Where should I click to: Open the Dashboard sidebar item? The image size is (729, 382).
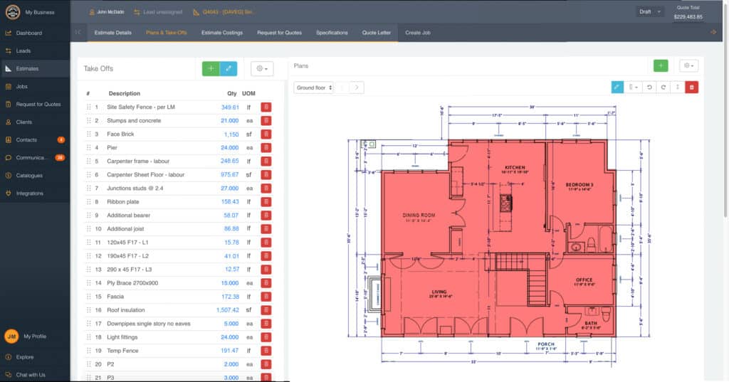coord(28,33)
